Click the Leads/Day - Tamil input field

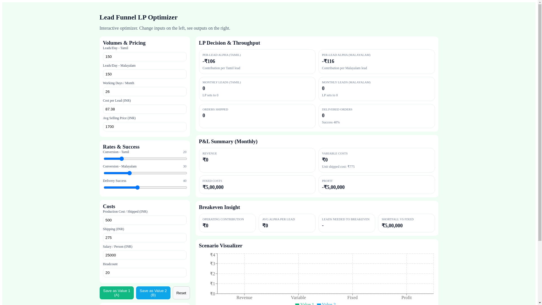click(145, 56)
